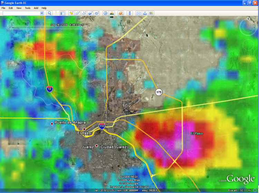259x193 pixels.
Task: Click the Search magnifier button
Action: (49, 13)
